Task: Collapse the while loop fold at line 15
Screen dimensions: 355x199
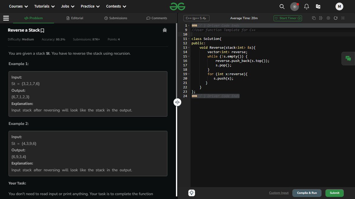Action: [189, 57]
